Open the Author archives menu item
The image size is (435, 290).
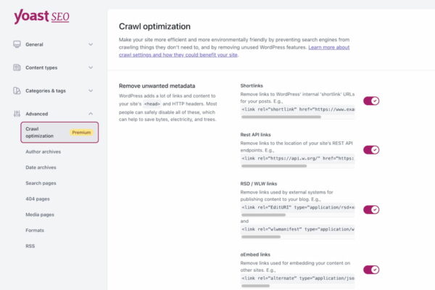(43, 152)
